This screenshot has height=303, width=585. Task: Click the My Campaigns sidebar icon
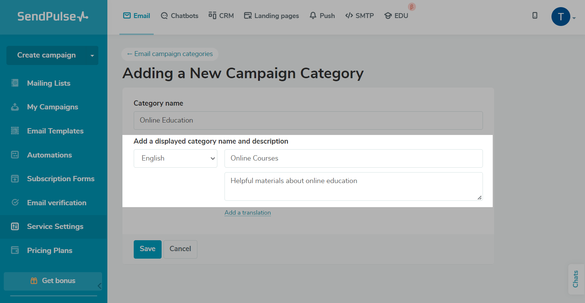15,107
